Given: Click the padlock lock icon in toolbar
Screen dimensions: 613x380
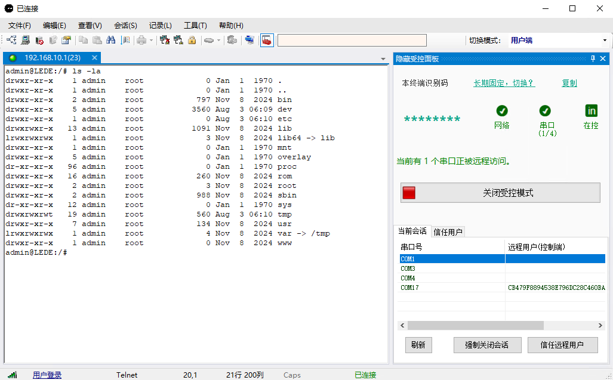Looking at the screenshot, I should point(192,41).
